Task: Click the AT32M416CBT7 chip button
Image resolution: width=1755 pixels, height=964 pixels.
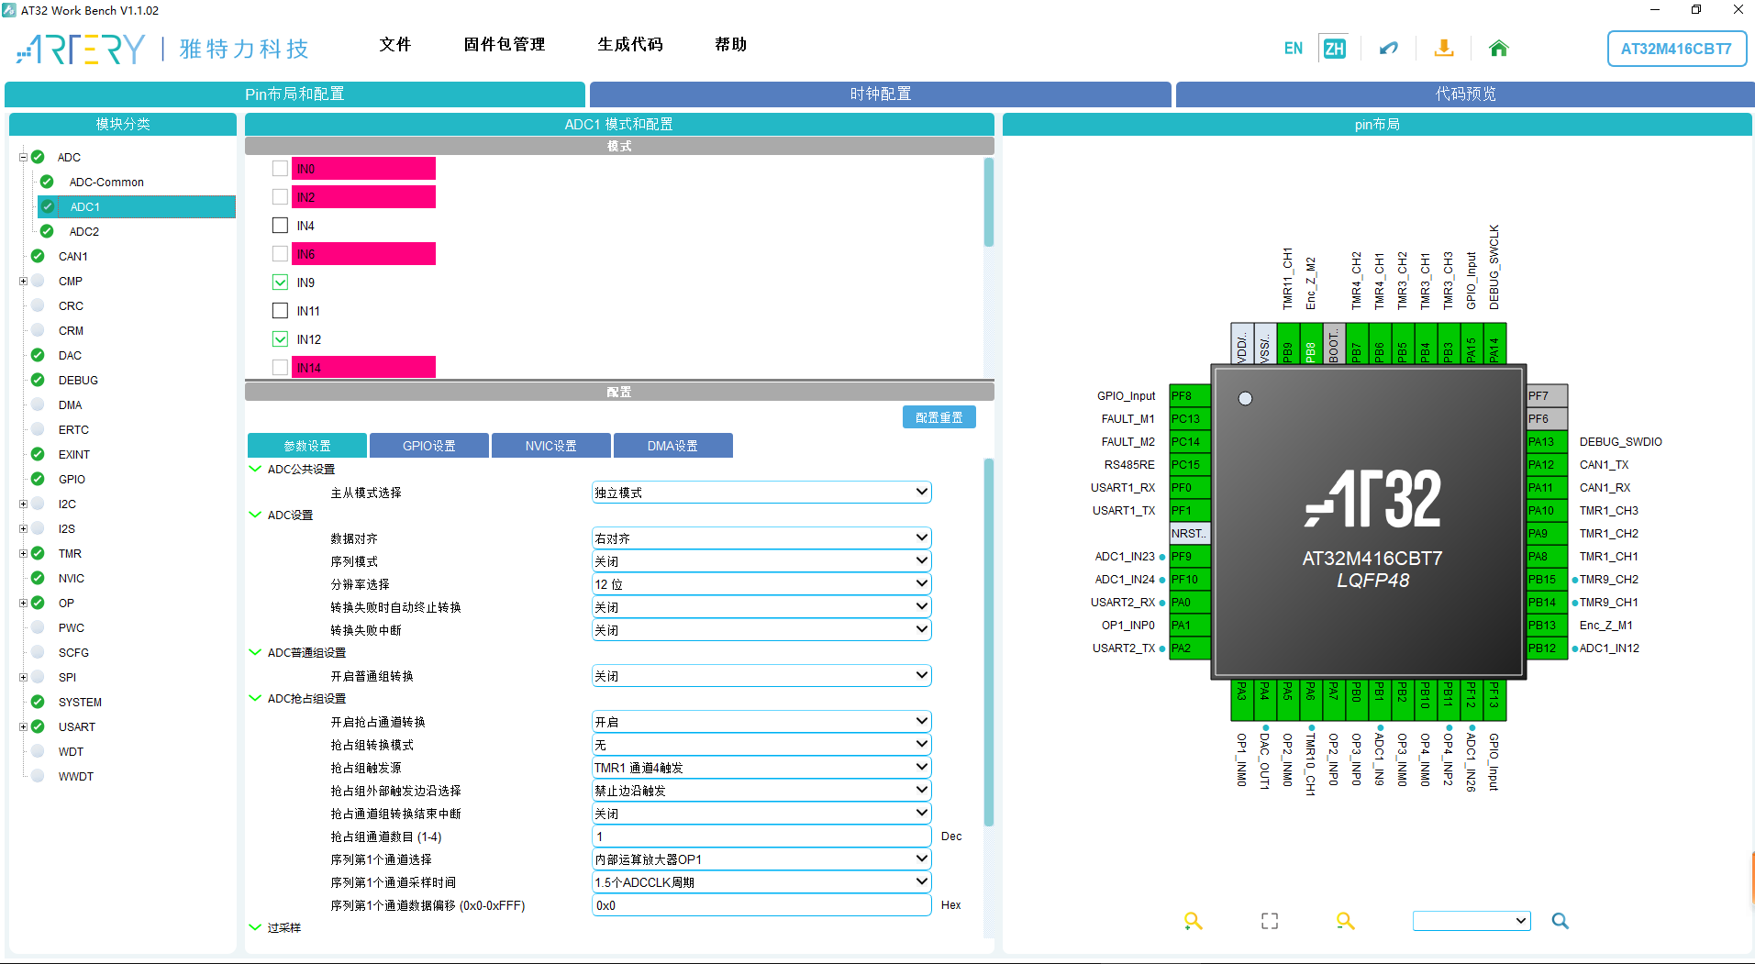Action: tap(1676, 49)
